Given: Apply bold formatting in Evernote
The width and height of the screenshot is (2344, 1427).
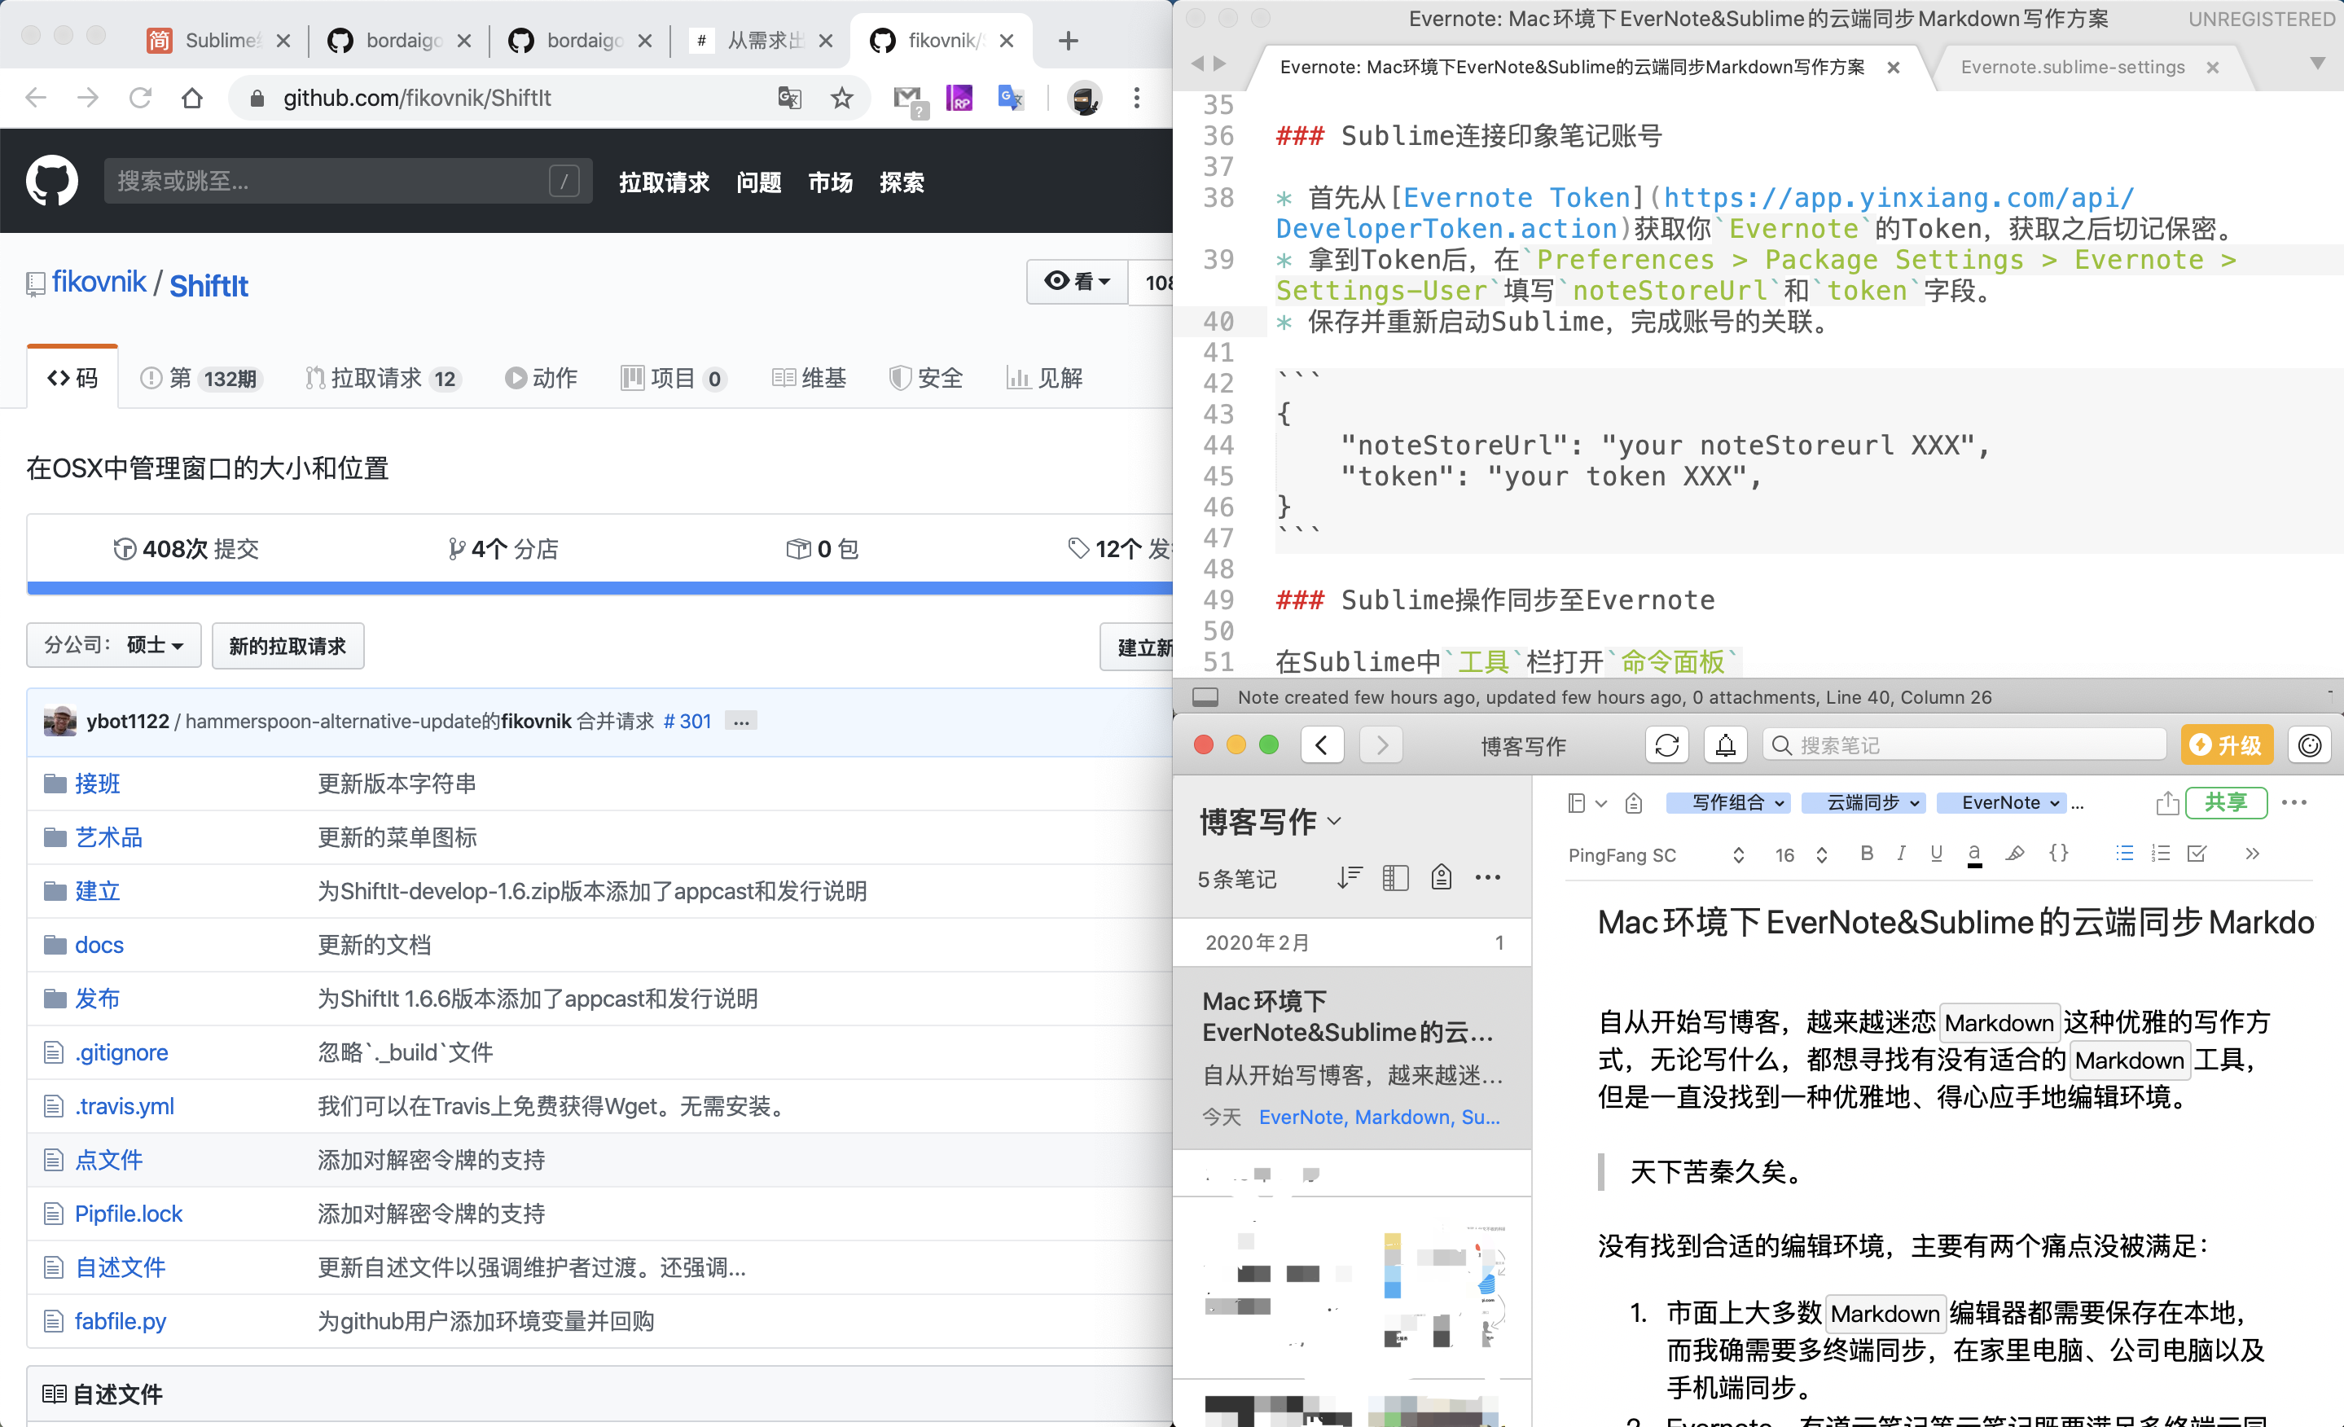Looking at the screenshot, I should point(1867,854).
